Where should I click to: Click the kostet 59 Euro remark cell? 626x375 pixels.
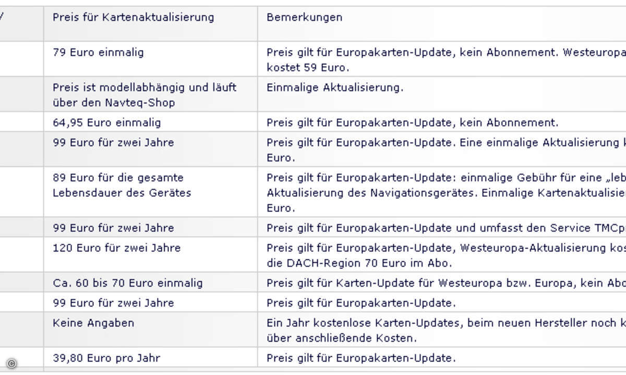442,59
